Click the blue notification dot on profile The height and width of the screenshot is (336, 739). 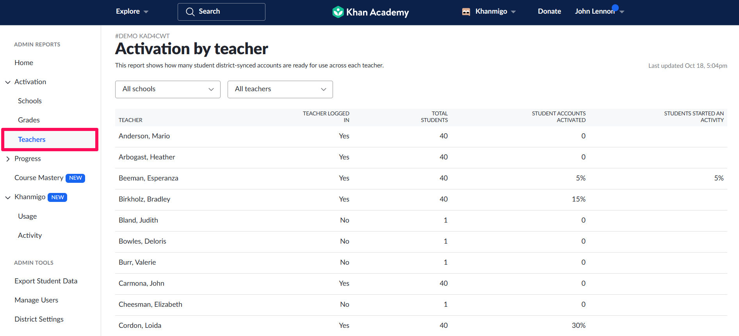pos(615,7)
